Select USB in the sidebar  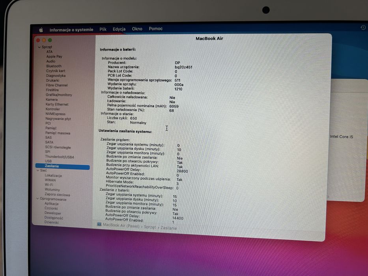pyautogui.click(x=49, y=161)
